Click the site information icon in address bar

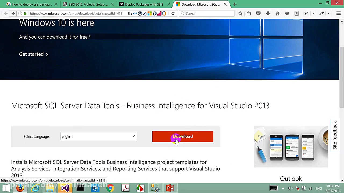tap(20, 13)
